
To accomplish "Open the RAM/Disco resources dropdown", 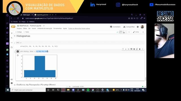I will (129, 32).
